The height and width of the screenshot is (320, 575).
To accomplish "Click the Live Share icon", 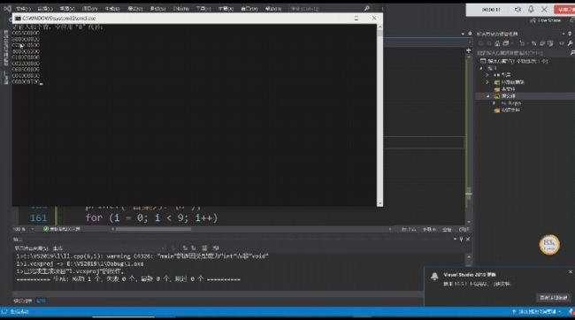I will click(533, 21).
